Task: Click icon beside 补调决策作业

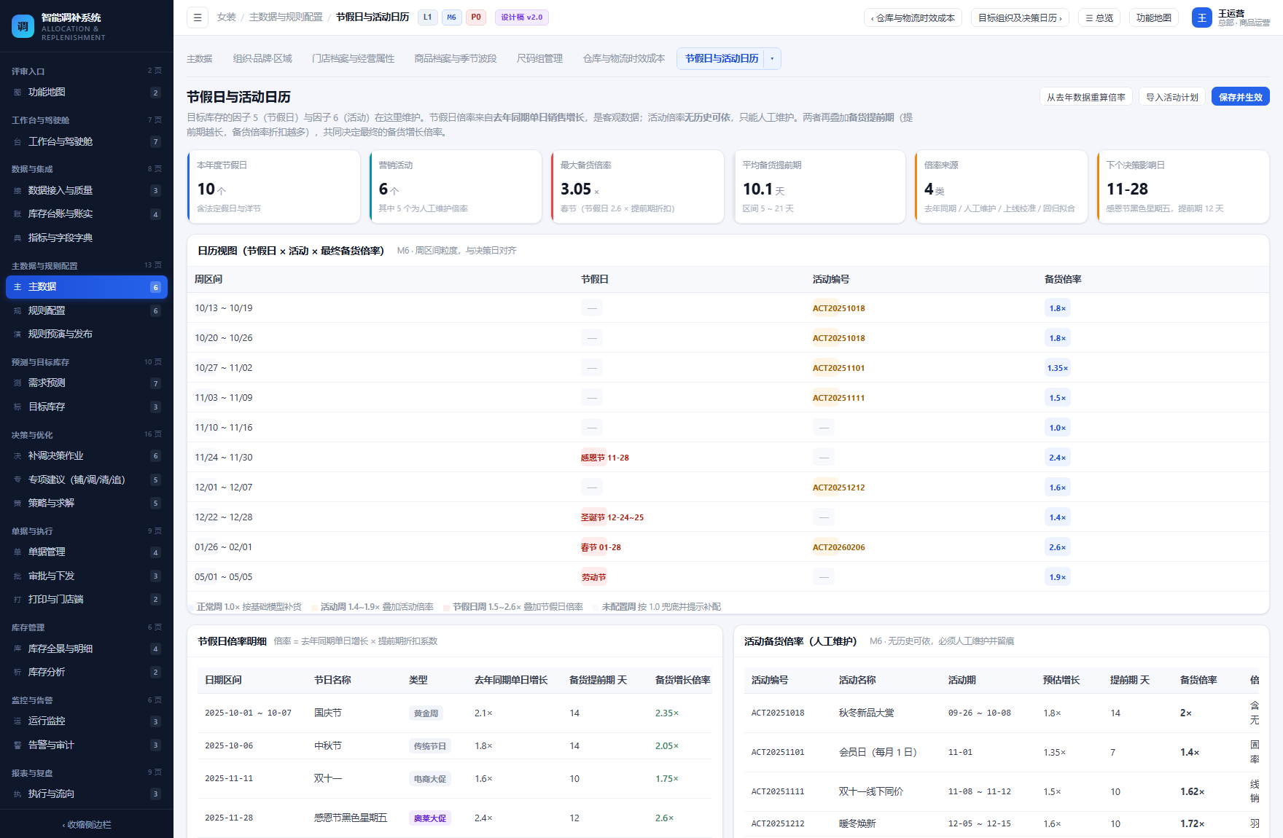Action: [x=17, y=456]
